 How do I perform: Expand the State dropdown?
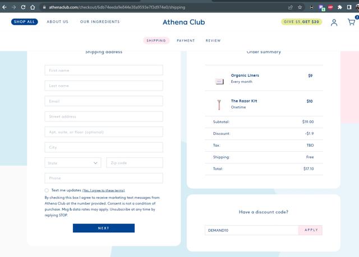pyautogui.click(x=73, y=163)
